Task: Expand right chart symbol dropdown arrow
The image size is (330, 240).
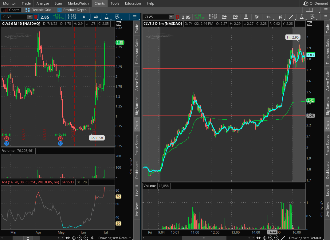Action: [x=171, y=17]
